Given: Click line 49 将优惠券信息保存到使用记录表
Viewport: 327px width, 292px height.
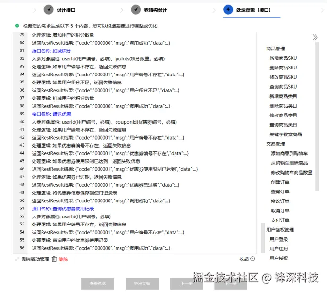Looking at the screenshot, I should pos(74,193).
